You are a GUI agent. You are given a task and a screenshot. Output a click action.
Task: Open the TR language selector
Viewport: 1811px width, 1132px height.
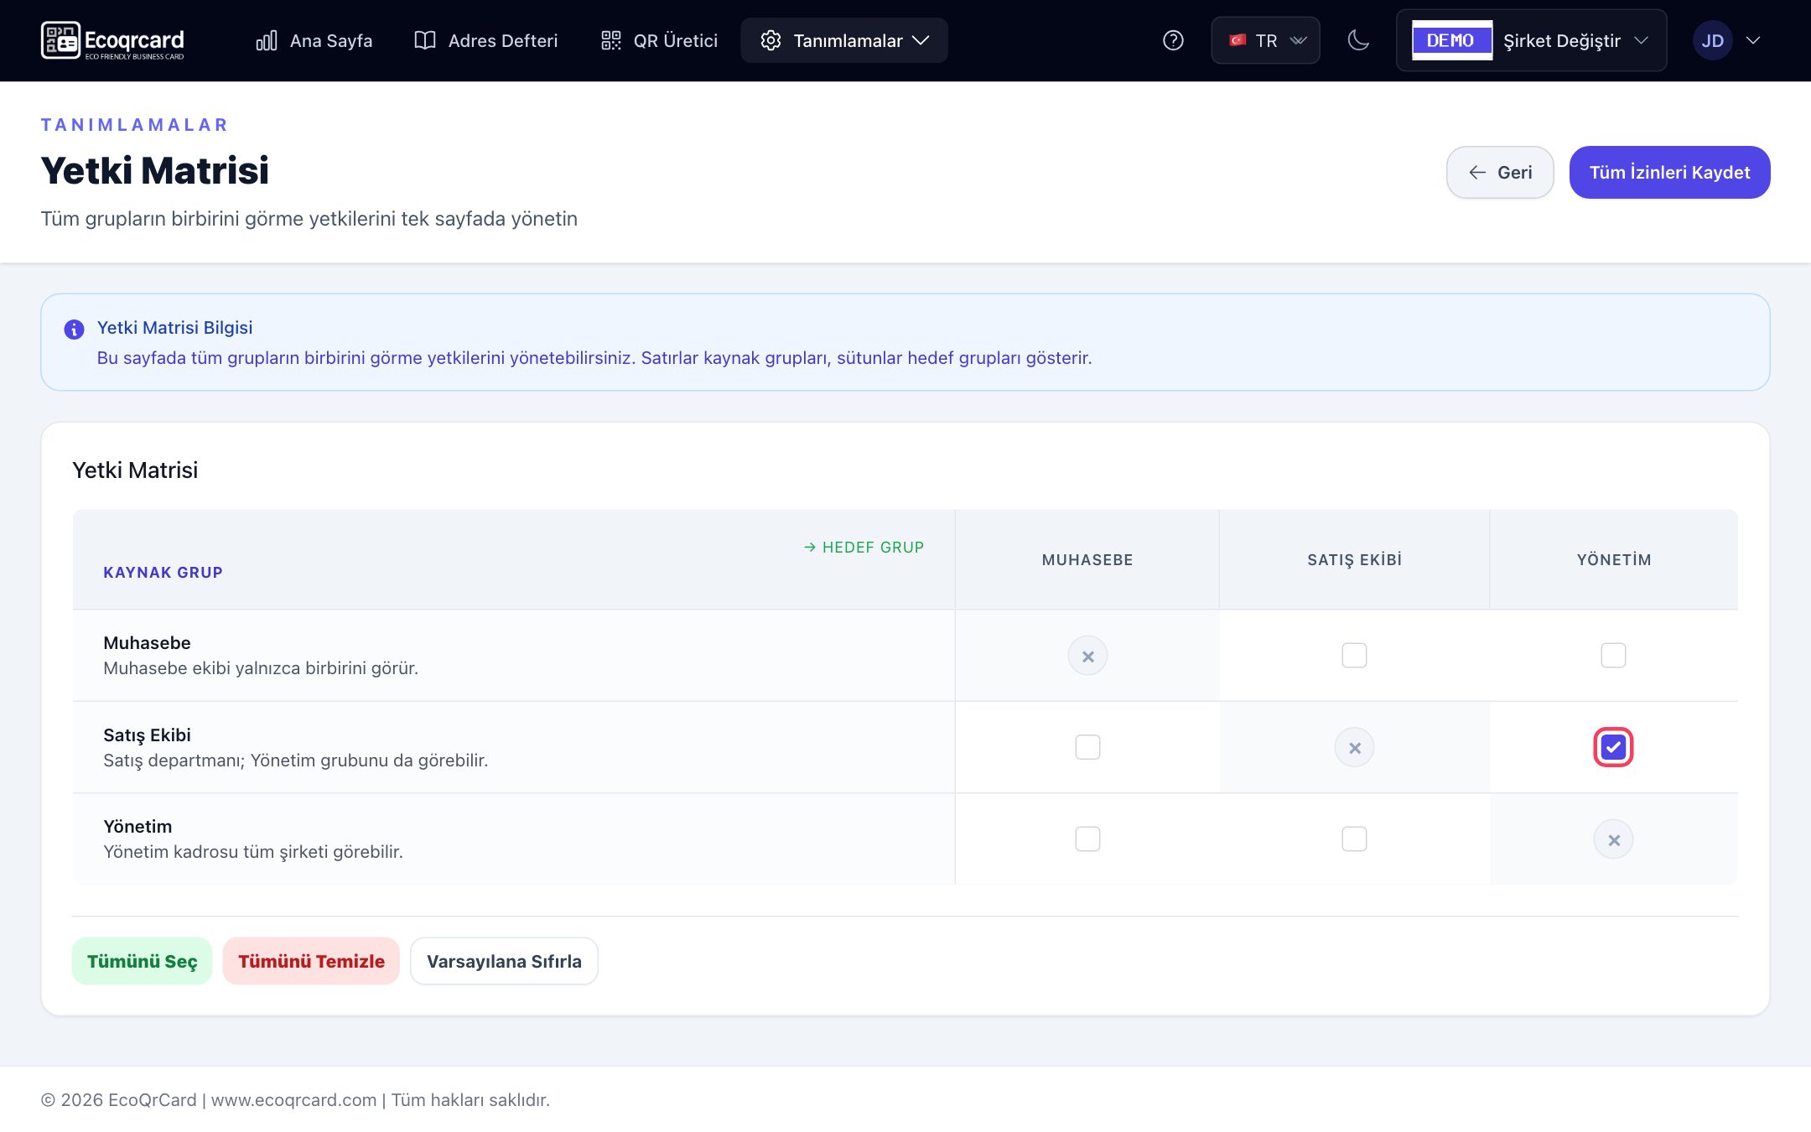click(1265, 40)
